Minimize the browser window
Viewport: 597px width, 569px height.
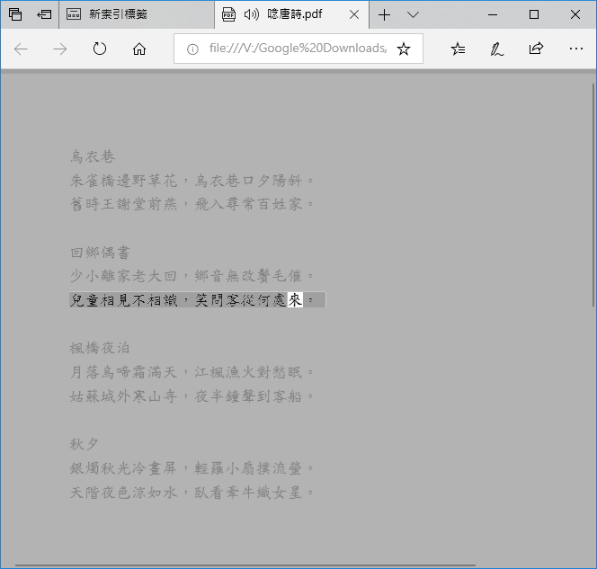click(x=493, y=14)
